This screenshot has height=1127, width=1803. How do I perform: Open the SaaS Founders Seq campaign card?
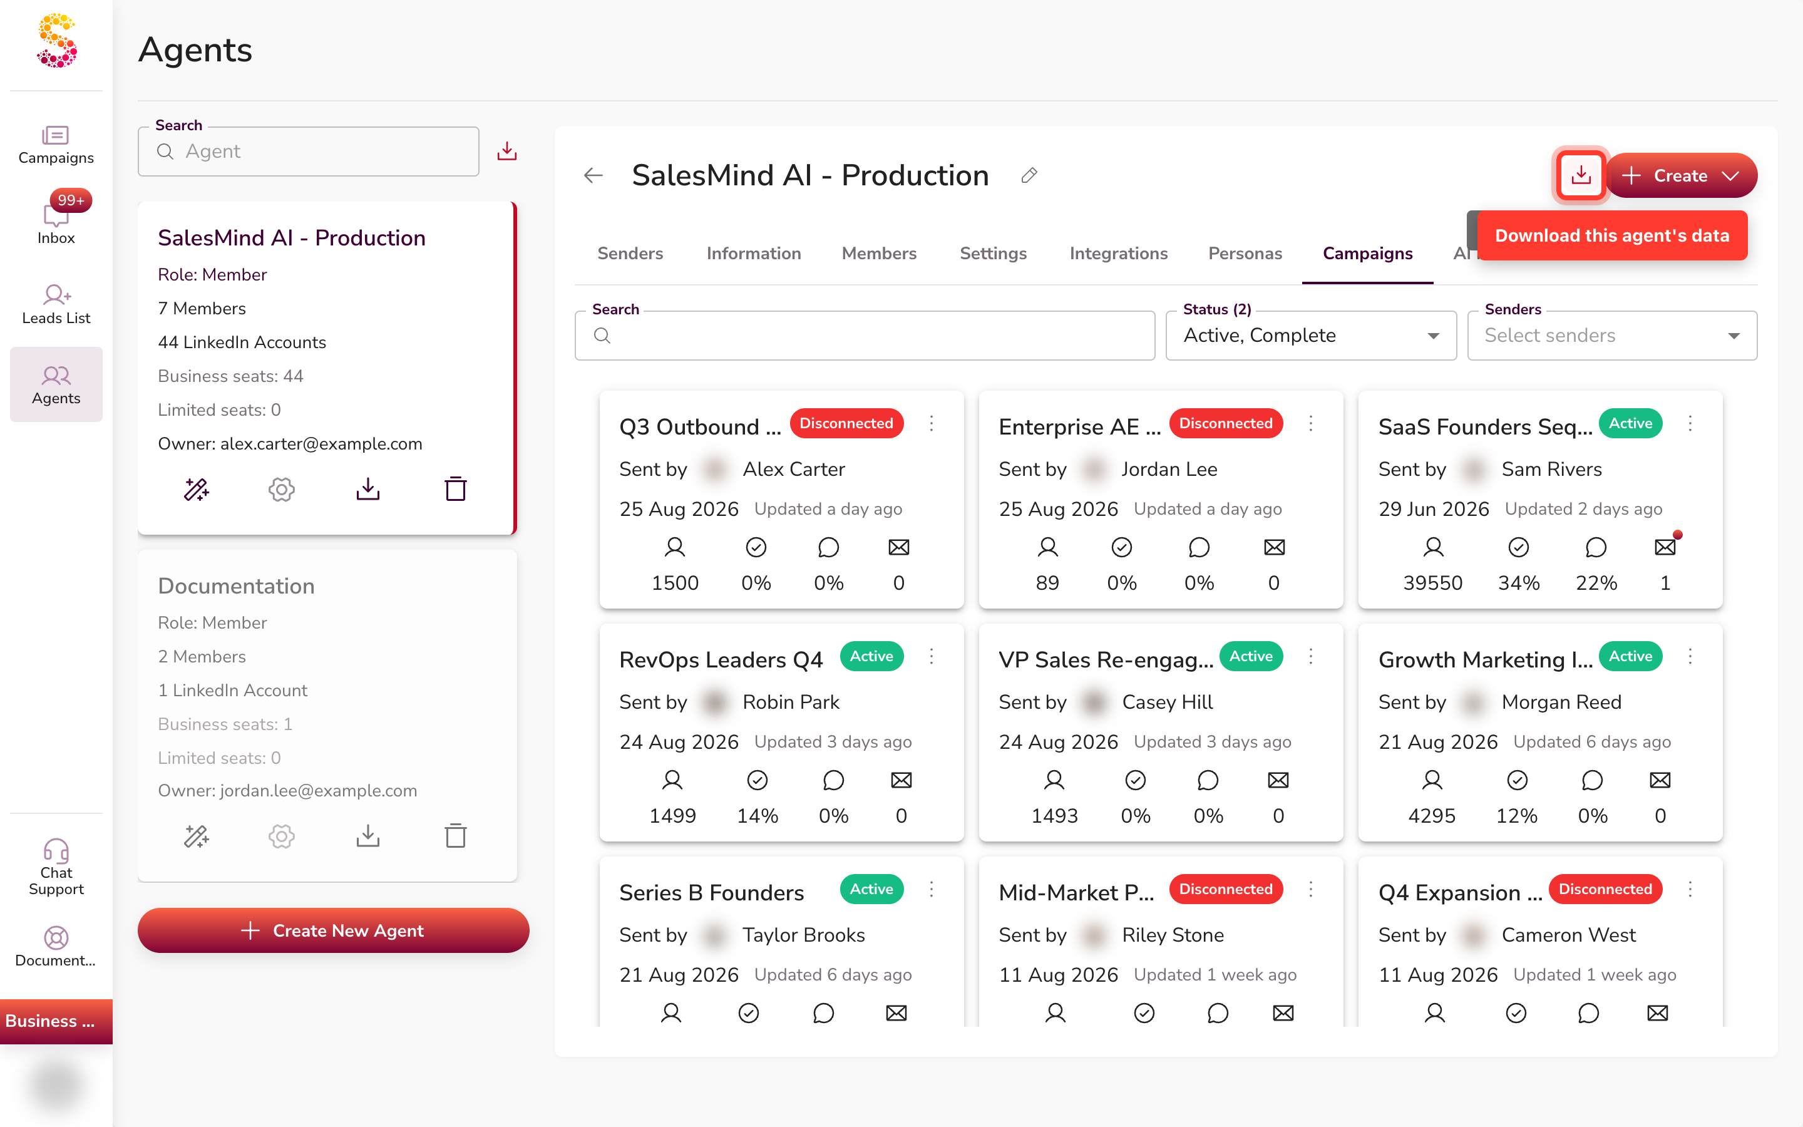(x=1540, y=500)
